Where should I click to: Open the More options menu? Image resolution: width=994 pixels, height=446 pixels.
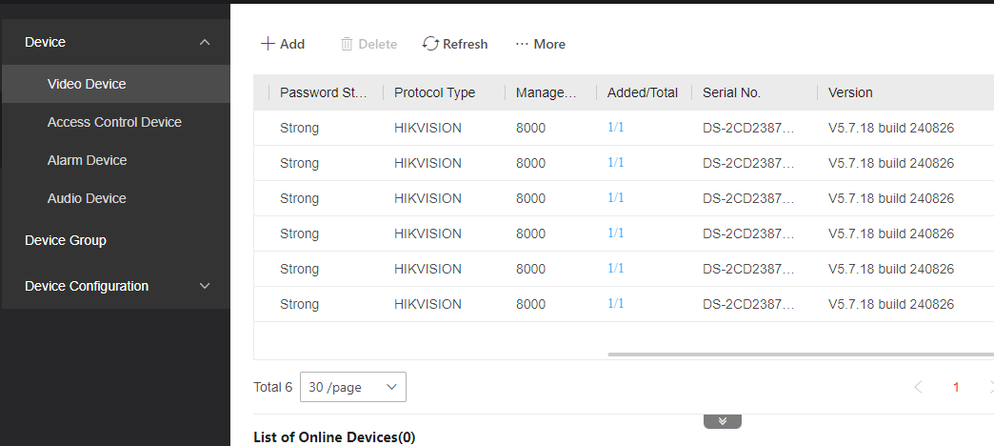540,44
